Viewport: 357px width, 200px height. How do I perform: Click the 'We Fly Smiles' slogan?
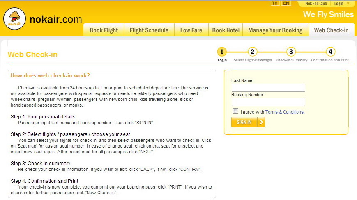(328, 14)
